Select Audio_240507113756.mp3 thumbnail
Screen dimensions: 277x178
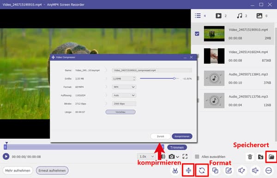[x=214, y=101]
